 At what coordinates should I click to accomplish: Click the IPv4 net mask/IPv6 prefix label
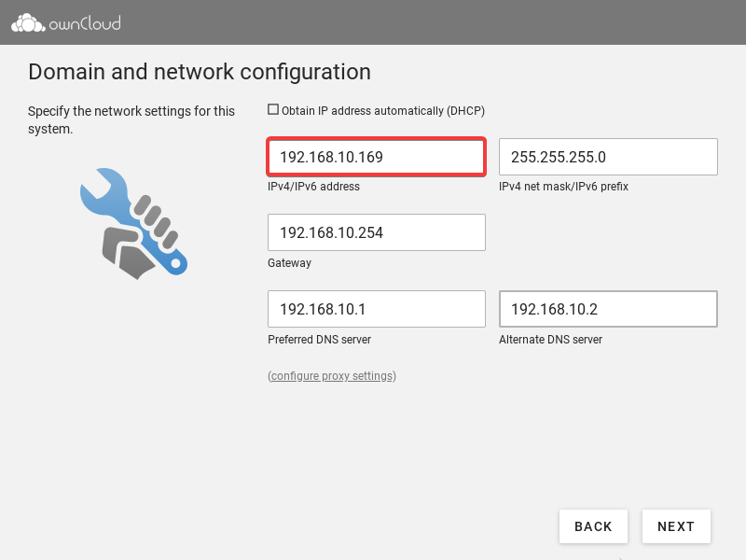coord(563,187)
